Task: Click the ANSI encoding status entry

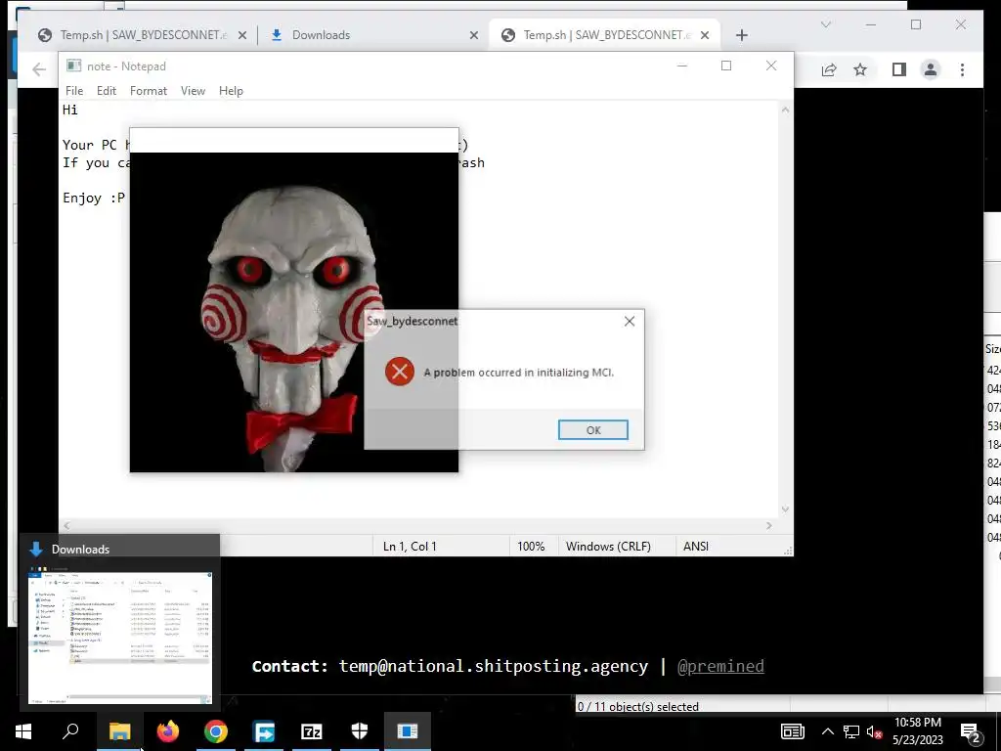Action: (x=696, y=546)
